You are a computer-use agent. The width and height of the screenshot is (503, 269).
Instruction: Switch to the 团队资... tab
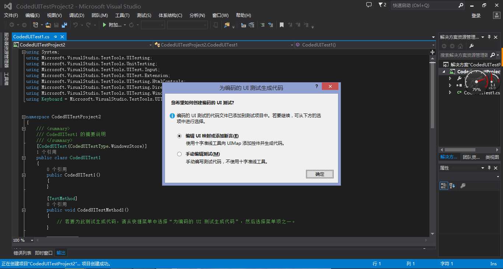coord(471,157)
